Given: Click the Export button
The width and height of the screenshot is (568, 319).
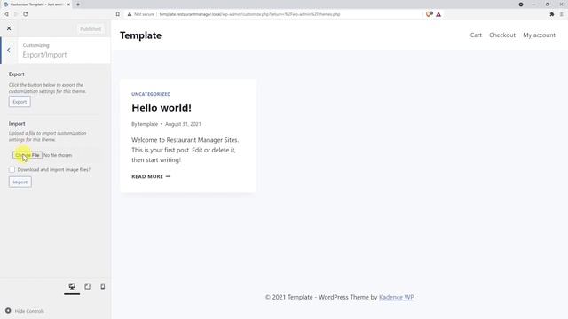Looking at the screenshot, I should click(x=20, y=102).
